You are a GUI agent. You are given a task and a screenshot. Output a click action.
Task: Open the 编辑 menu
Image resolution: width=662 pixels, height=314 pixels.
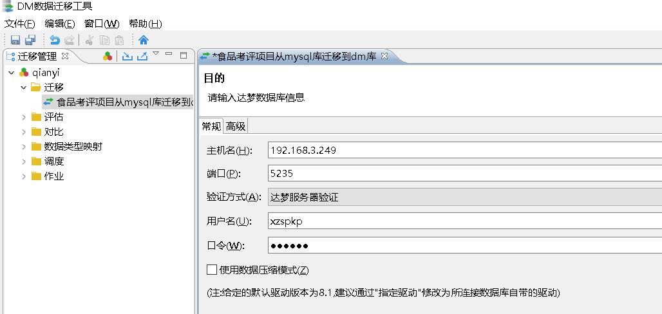point(59,24)
